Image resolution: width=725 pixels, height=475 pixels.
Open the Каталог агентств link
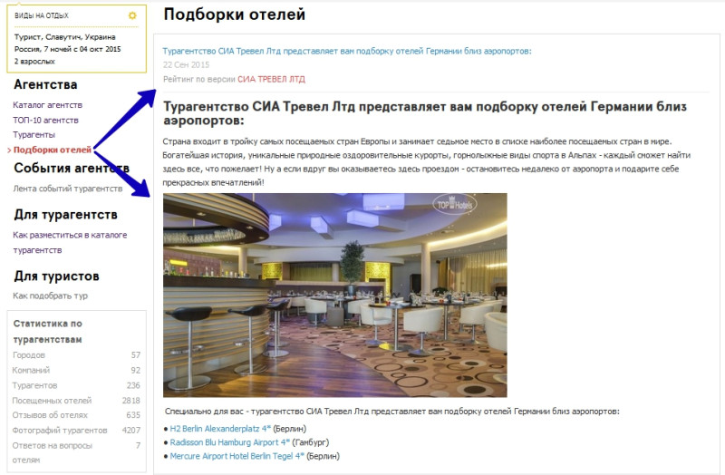pyautogui.click(x=48, y=105)
